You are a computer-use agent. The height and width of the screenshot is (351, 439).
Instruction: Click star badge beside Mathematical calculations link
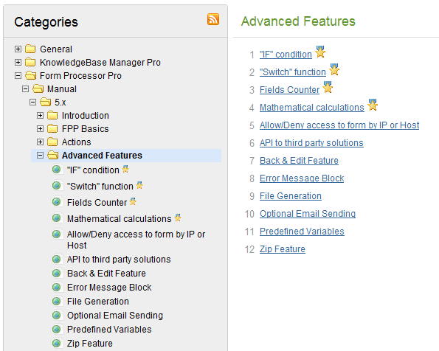[x=373, y=105]
